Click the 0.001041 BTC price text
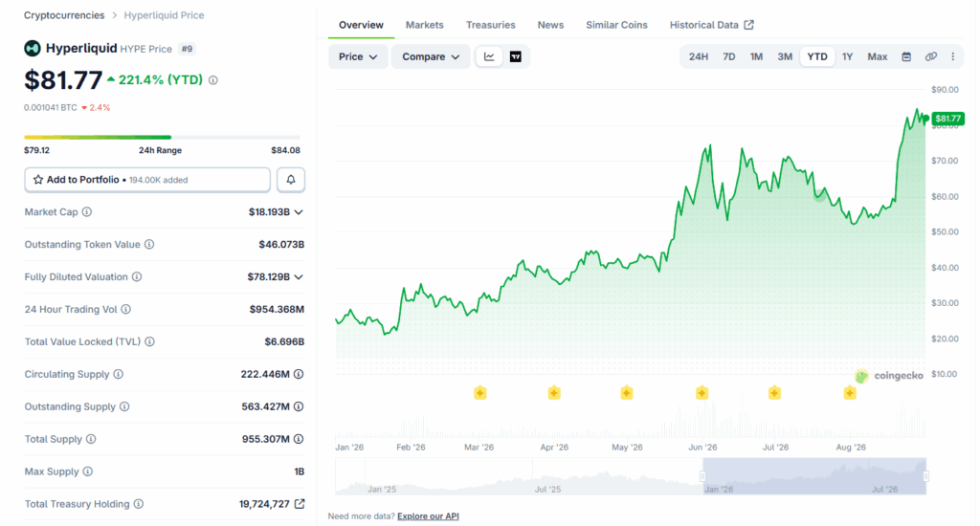The width and height of the screenshot is (980, 526). click(51, 107)
